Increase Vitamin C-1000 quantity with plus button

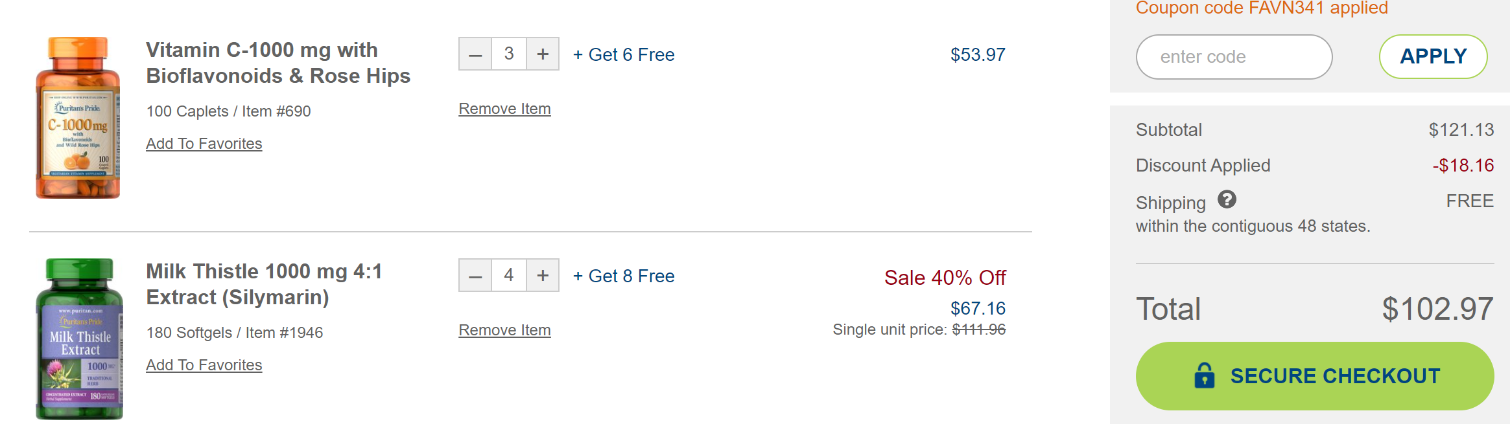point(543,54)
